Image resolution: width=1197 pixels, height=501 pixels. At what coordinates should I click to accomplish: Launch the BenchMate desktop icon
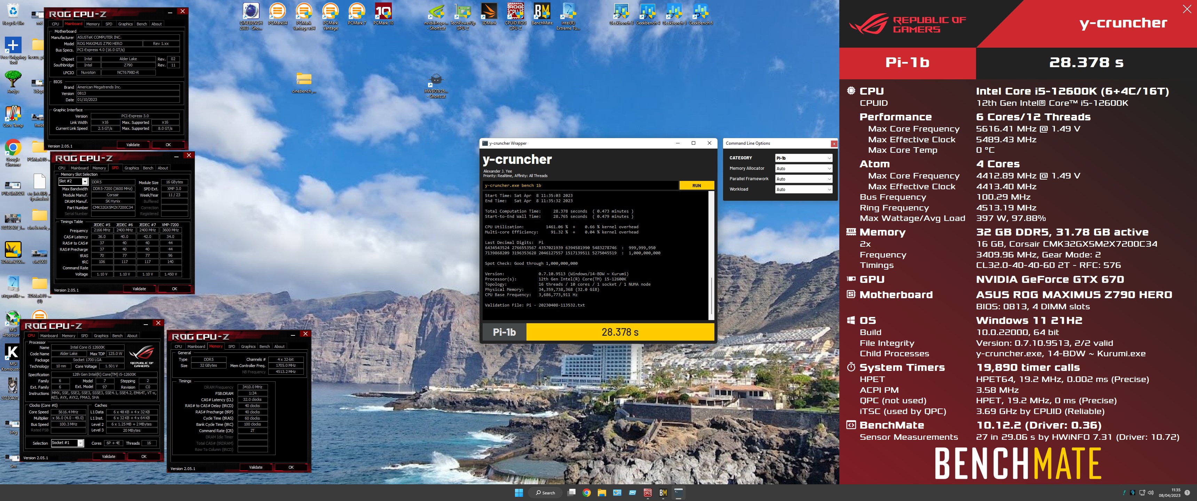tap(542, 14)
